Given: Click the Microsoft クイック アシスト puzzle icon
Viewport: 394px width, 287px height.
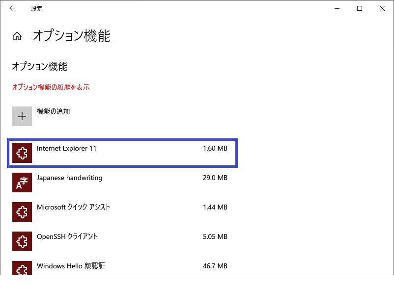Looking at the screenshot, I should tap(22, 212).
